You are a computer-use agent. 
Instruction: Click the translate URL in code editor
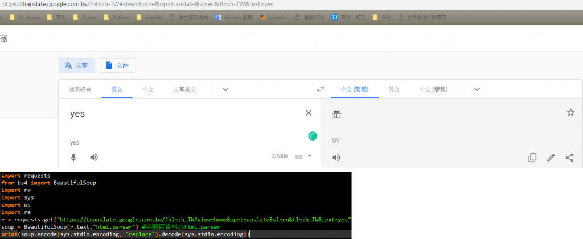click(x=205, y=220)
